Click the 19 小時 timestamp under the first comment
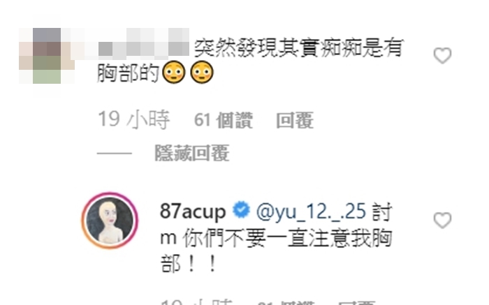 point(134,119)
